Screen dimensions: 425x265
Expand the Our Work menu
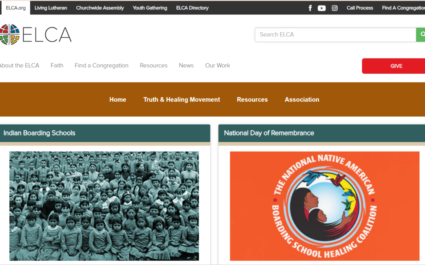218,66
